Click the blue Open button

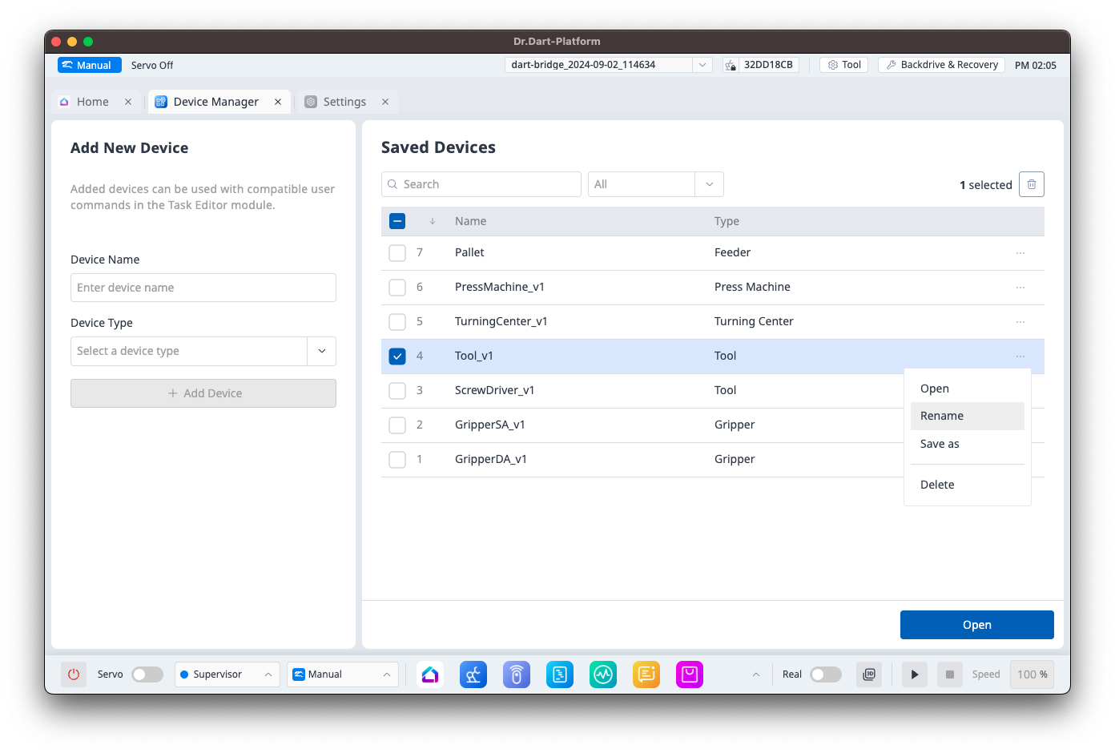click(x=976, y=625)
